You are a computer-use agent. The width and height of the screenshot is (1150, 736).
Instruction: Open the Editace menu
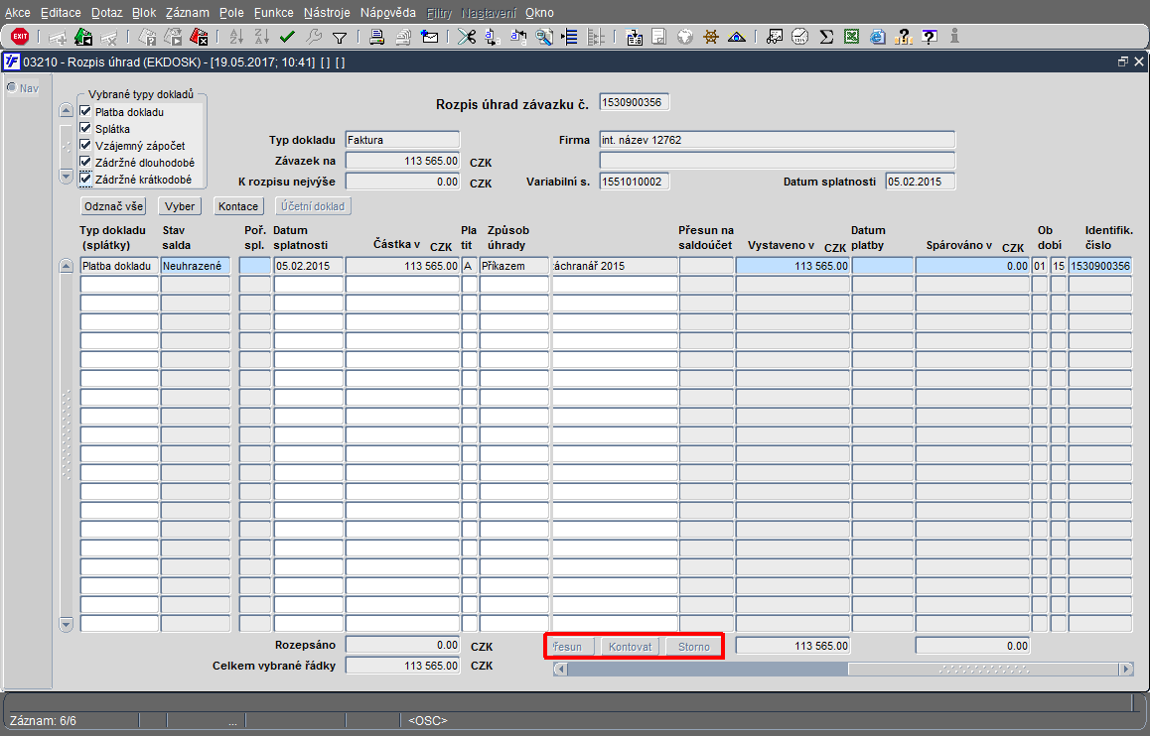tap(61, 13)
